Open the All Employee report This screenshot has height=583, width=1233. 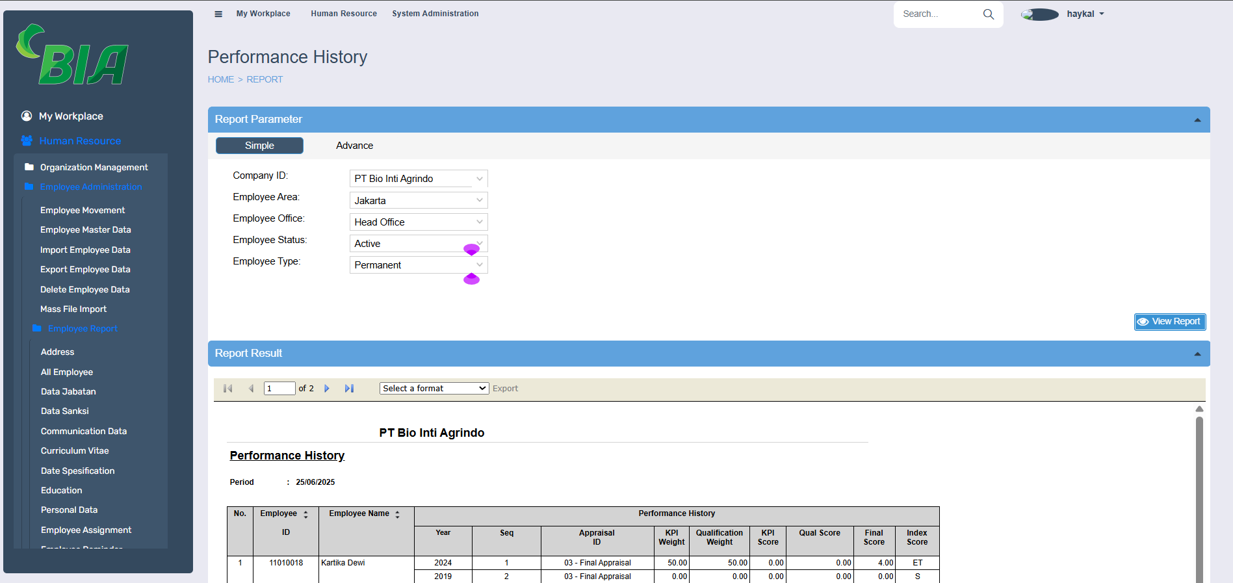(67, 372)
